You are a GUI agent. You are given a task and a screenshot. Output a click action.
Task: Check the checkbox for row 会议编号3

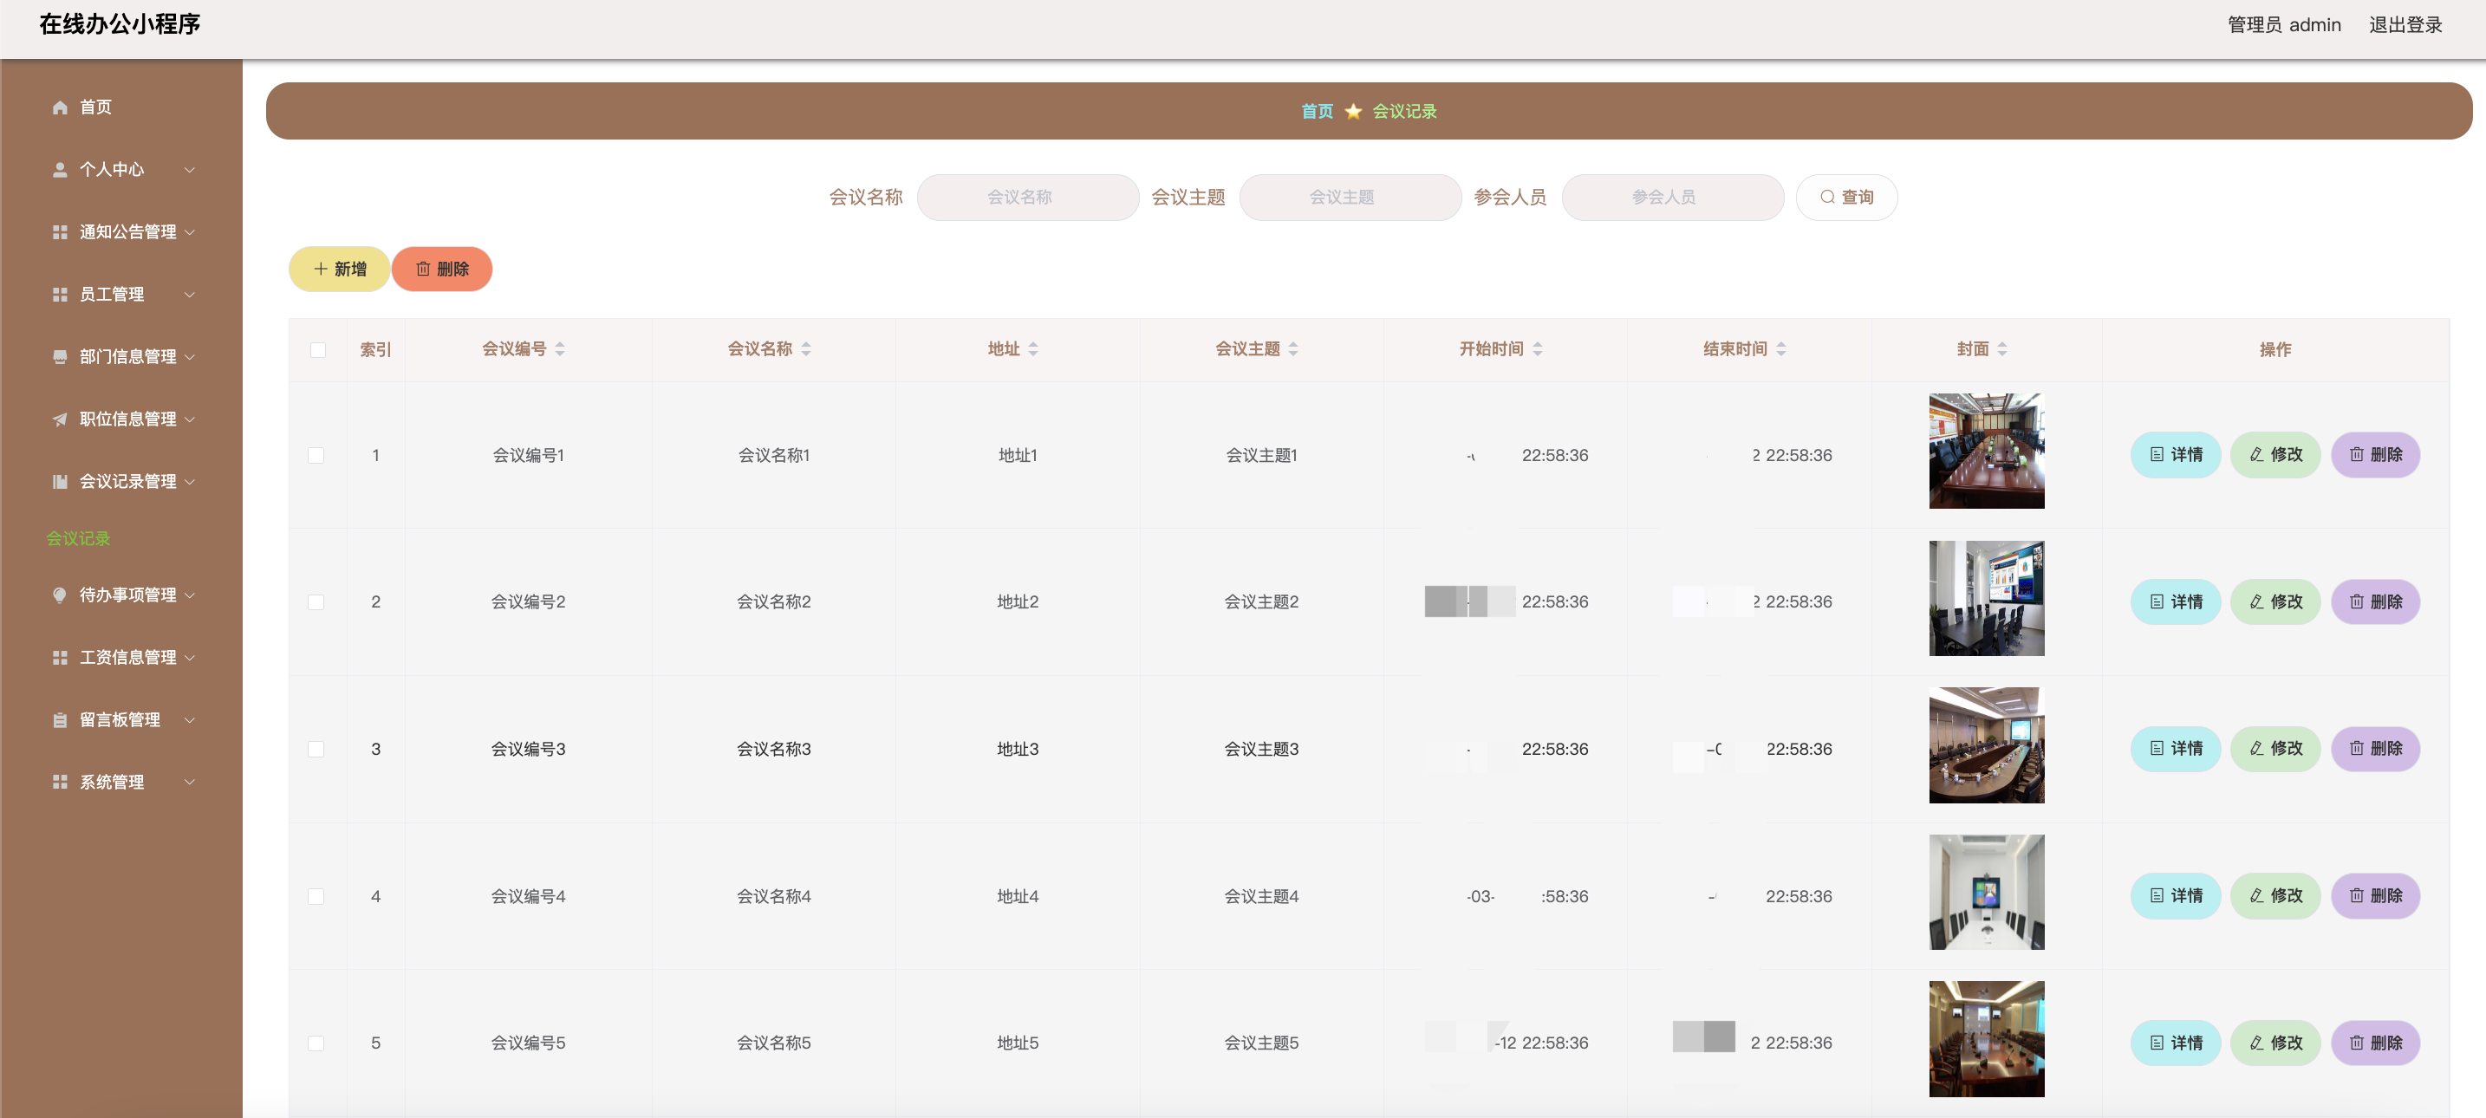316,750
